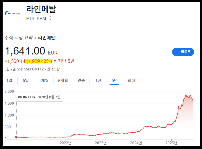The image size is (202, 149).
Task: Click the 지난 5년 period text
Action: coord(66,61)
